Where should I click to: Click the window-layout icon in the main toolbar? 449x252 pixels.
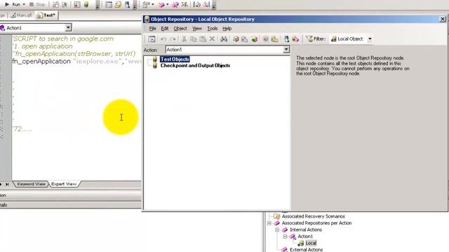pyautogui.click(x=109, y=5)
